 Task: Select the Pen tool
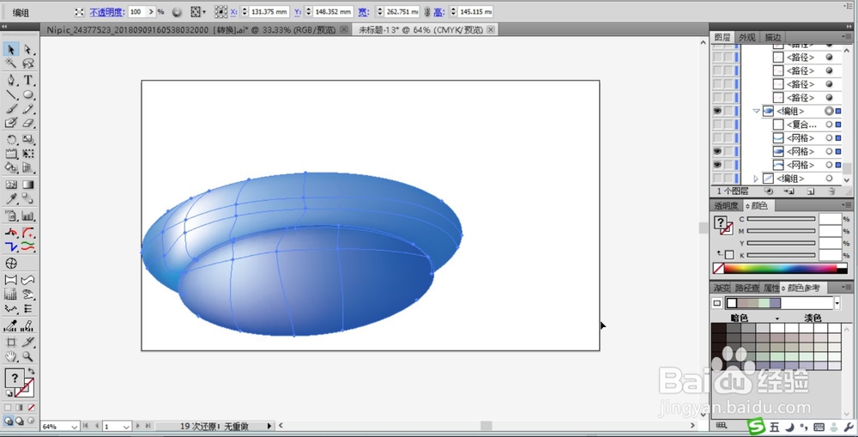click(11, 80)
